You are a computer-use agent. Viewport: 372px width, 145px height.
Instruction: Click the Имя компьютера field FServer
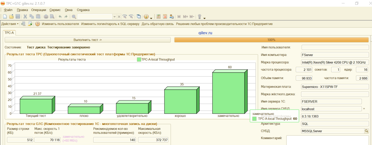click(335, 55)
